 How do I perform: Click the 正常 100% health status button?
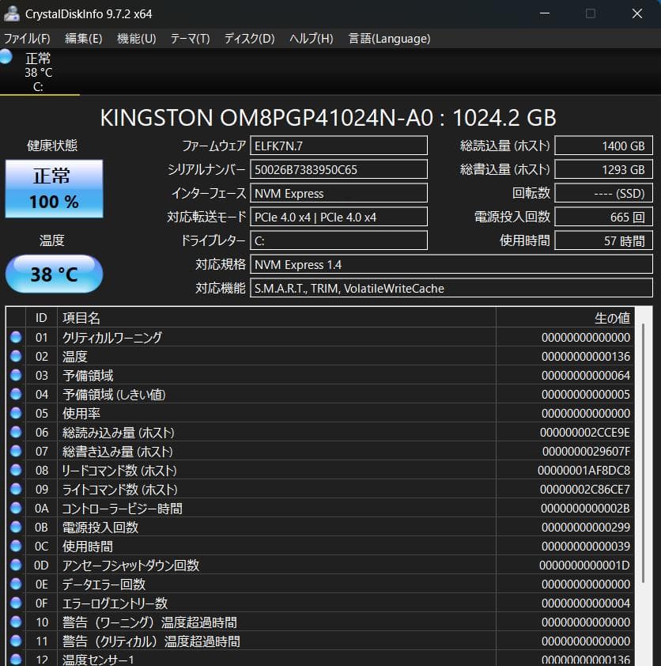coord(54,189)
